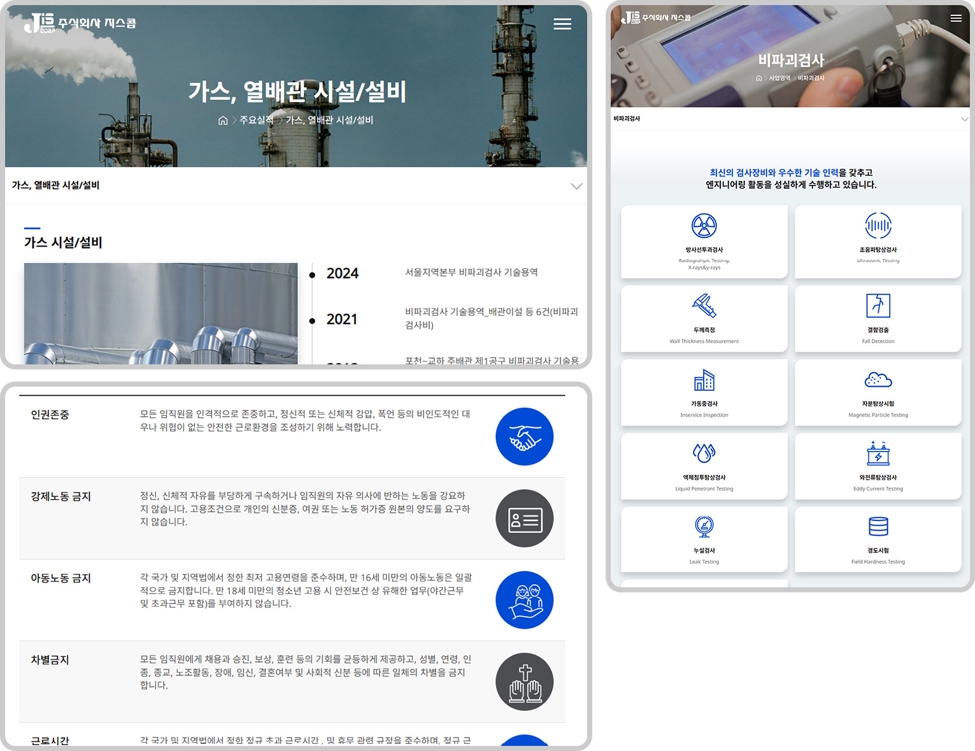Select the 경도시험 stacked disks icon
This screenshot has height=751, width=975.
878,527
